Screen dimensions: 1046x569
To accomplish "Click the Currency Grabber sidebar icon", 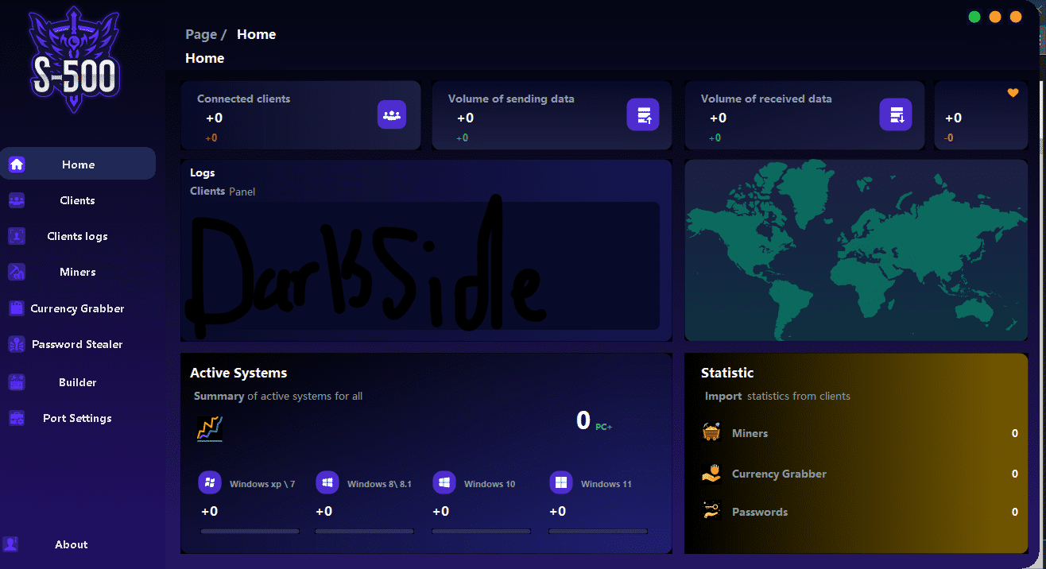I will (x=17, y=308).
